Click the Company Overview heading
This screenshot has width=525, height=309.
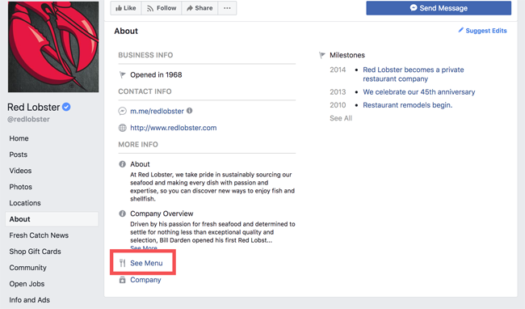pos(162,214)
